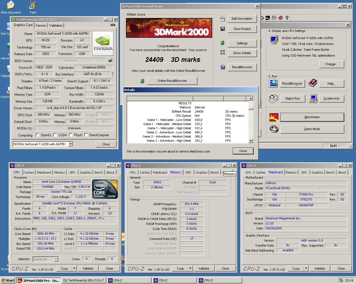This screenshot has width=356, height=284.
Task: Expand Tools dropdown arrow in CPU-Z Memory window
Action: coord(190,268)
